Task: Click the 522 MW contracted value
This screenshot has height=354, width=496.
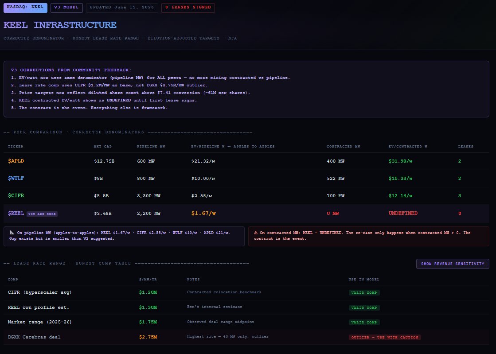Action: 336,179
